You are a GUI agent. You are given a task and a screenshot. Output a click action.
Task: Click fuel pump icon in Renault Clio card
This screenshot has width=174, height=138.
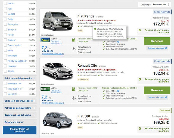pos(74,89)
